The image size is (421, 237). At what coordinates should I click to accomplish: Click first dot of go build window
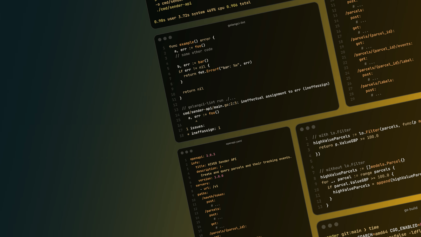coord(324,227)
